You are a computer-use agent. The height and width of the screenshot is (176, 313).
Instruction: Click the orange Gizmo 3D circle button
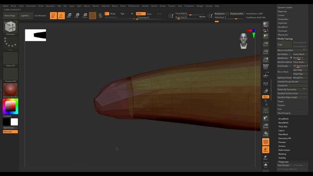[x=92, y=16]
